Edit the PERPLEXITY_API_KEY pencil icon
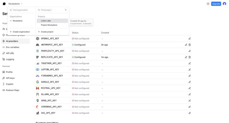Screen dimensions: 229x123 (x=190, y=51)
